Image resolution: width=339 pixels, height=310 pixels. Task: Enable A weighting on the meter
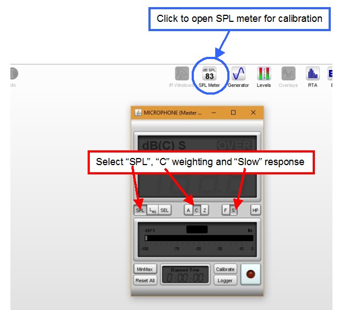pos(188,210)
